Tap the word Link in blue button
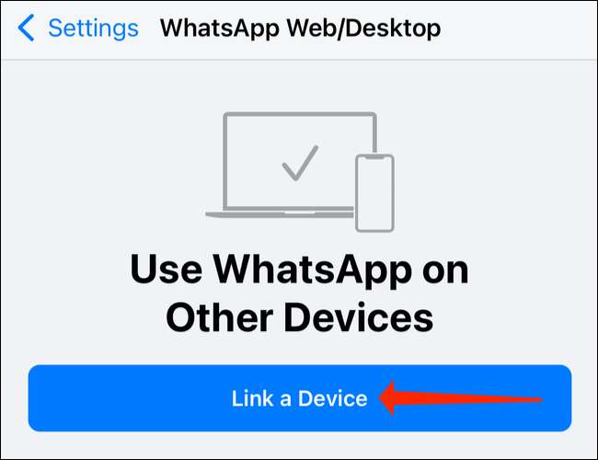598x460 pixels. [252, 398]
